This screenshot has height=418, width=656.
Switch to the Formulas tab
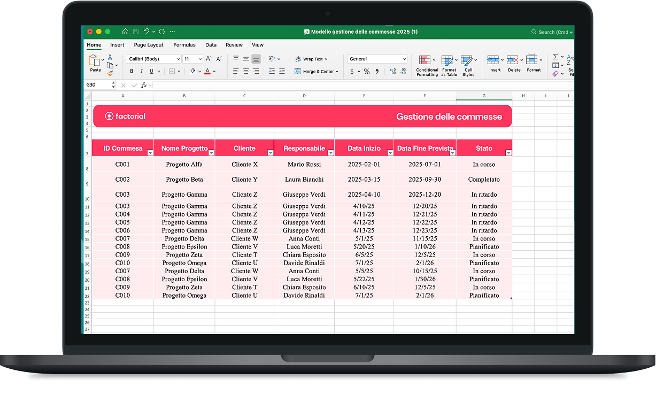184,45
